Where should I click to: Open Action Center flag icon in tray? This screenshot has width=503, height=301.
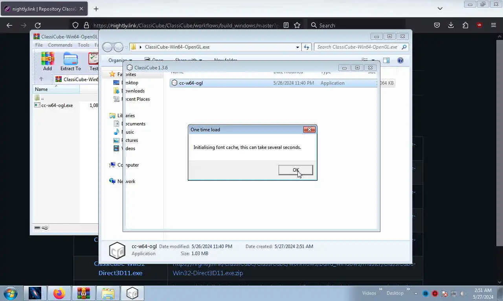tap(444, 293)
